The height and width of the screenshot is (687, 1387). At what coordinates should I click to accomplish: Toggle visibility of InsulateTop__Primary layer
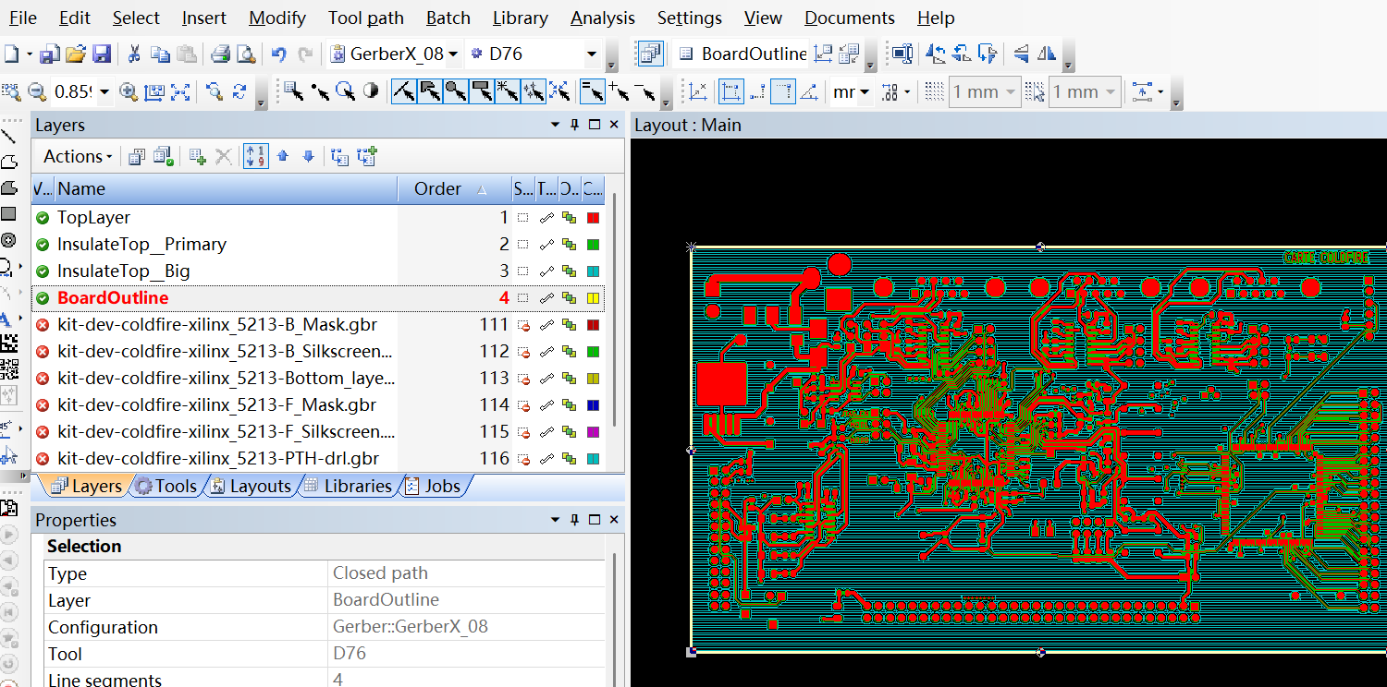43,245
